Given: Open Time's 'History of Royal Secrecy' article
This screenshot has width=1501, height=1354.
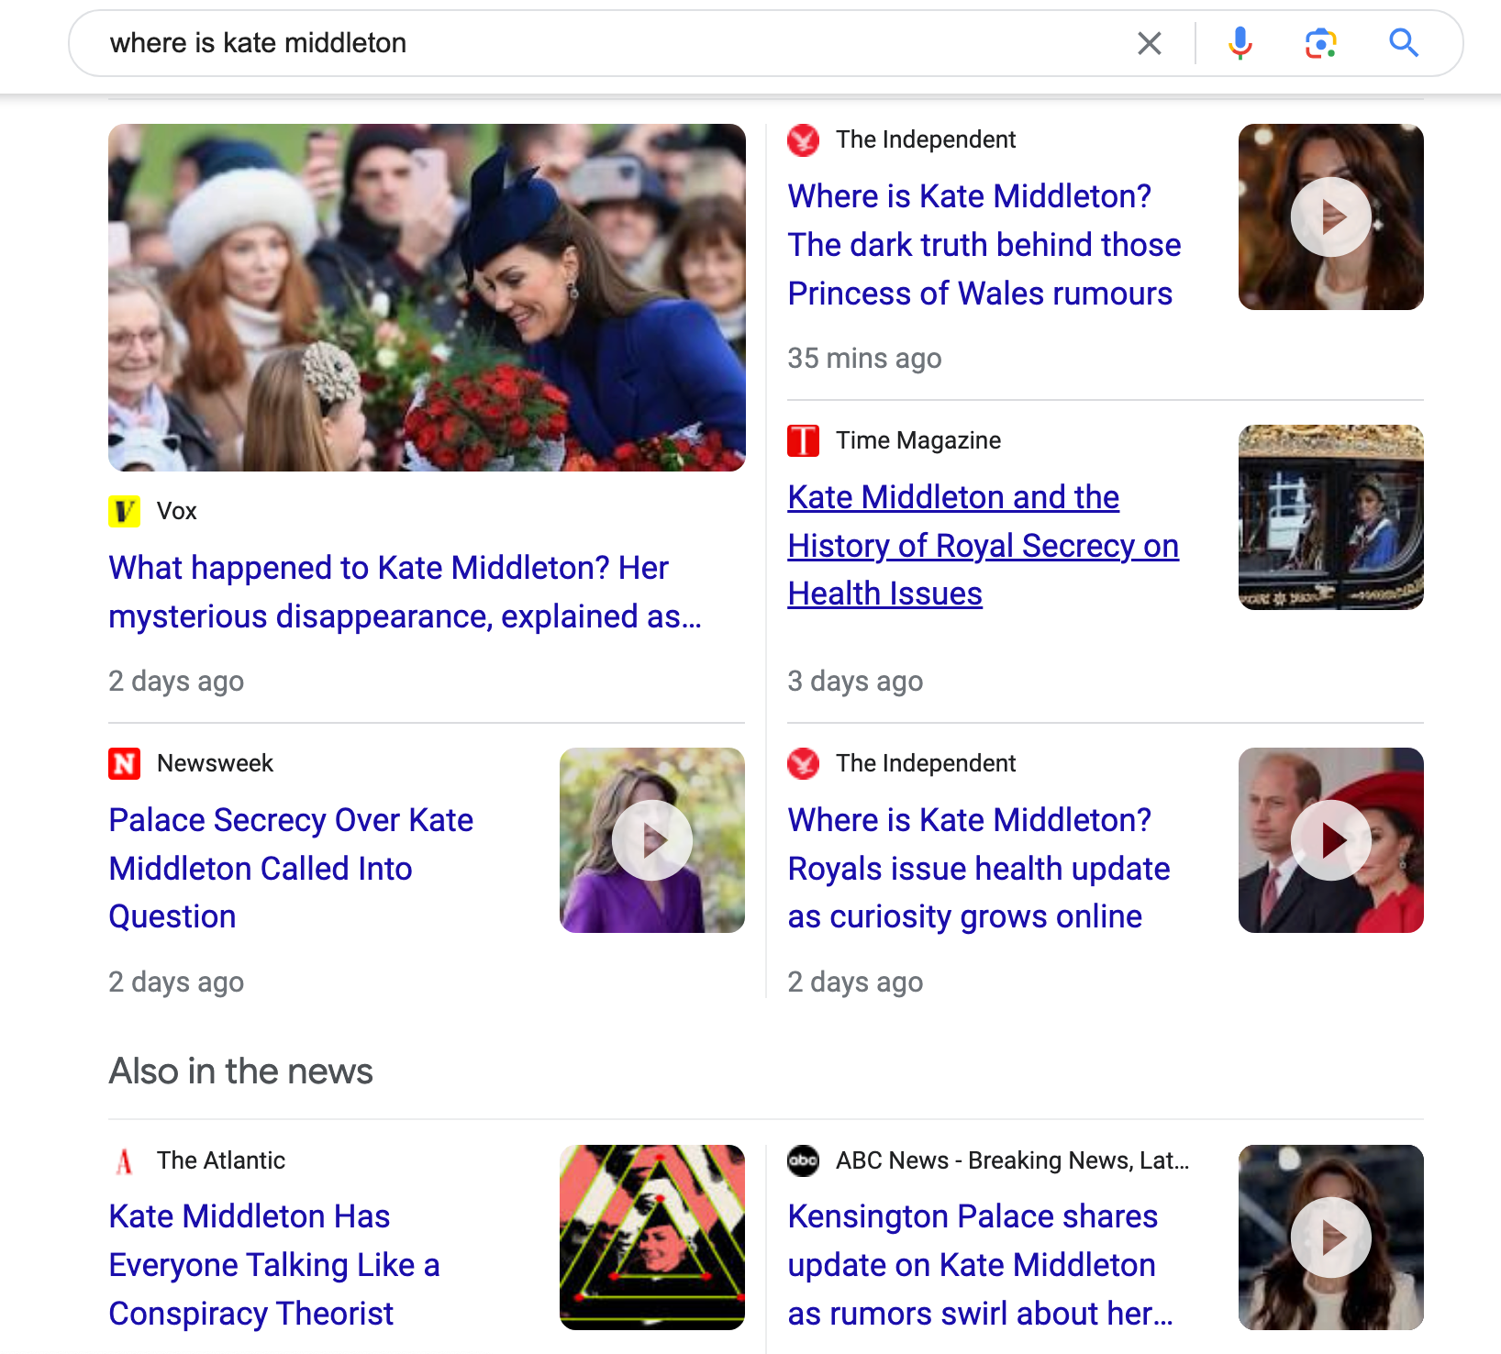Looking at the screenshot, I should [982, 545].
